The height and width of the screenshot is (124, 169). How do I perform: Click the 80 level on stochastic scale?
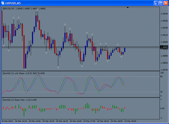tap(161, 77)
